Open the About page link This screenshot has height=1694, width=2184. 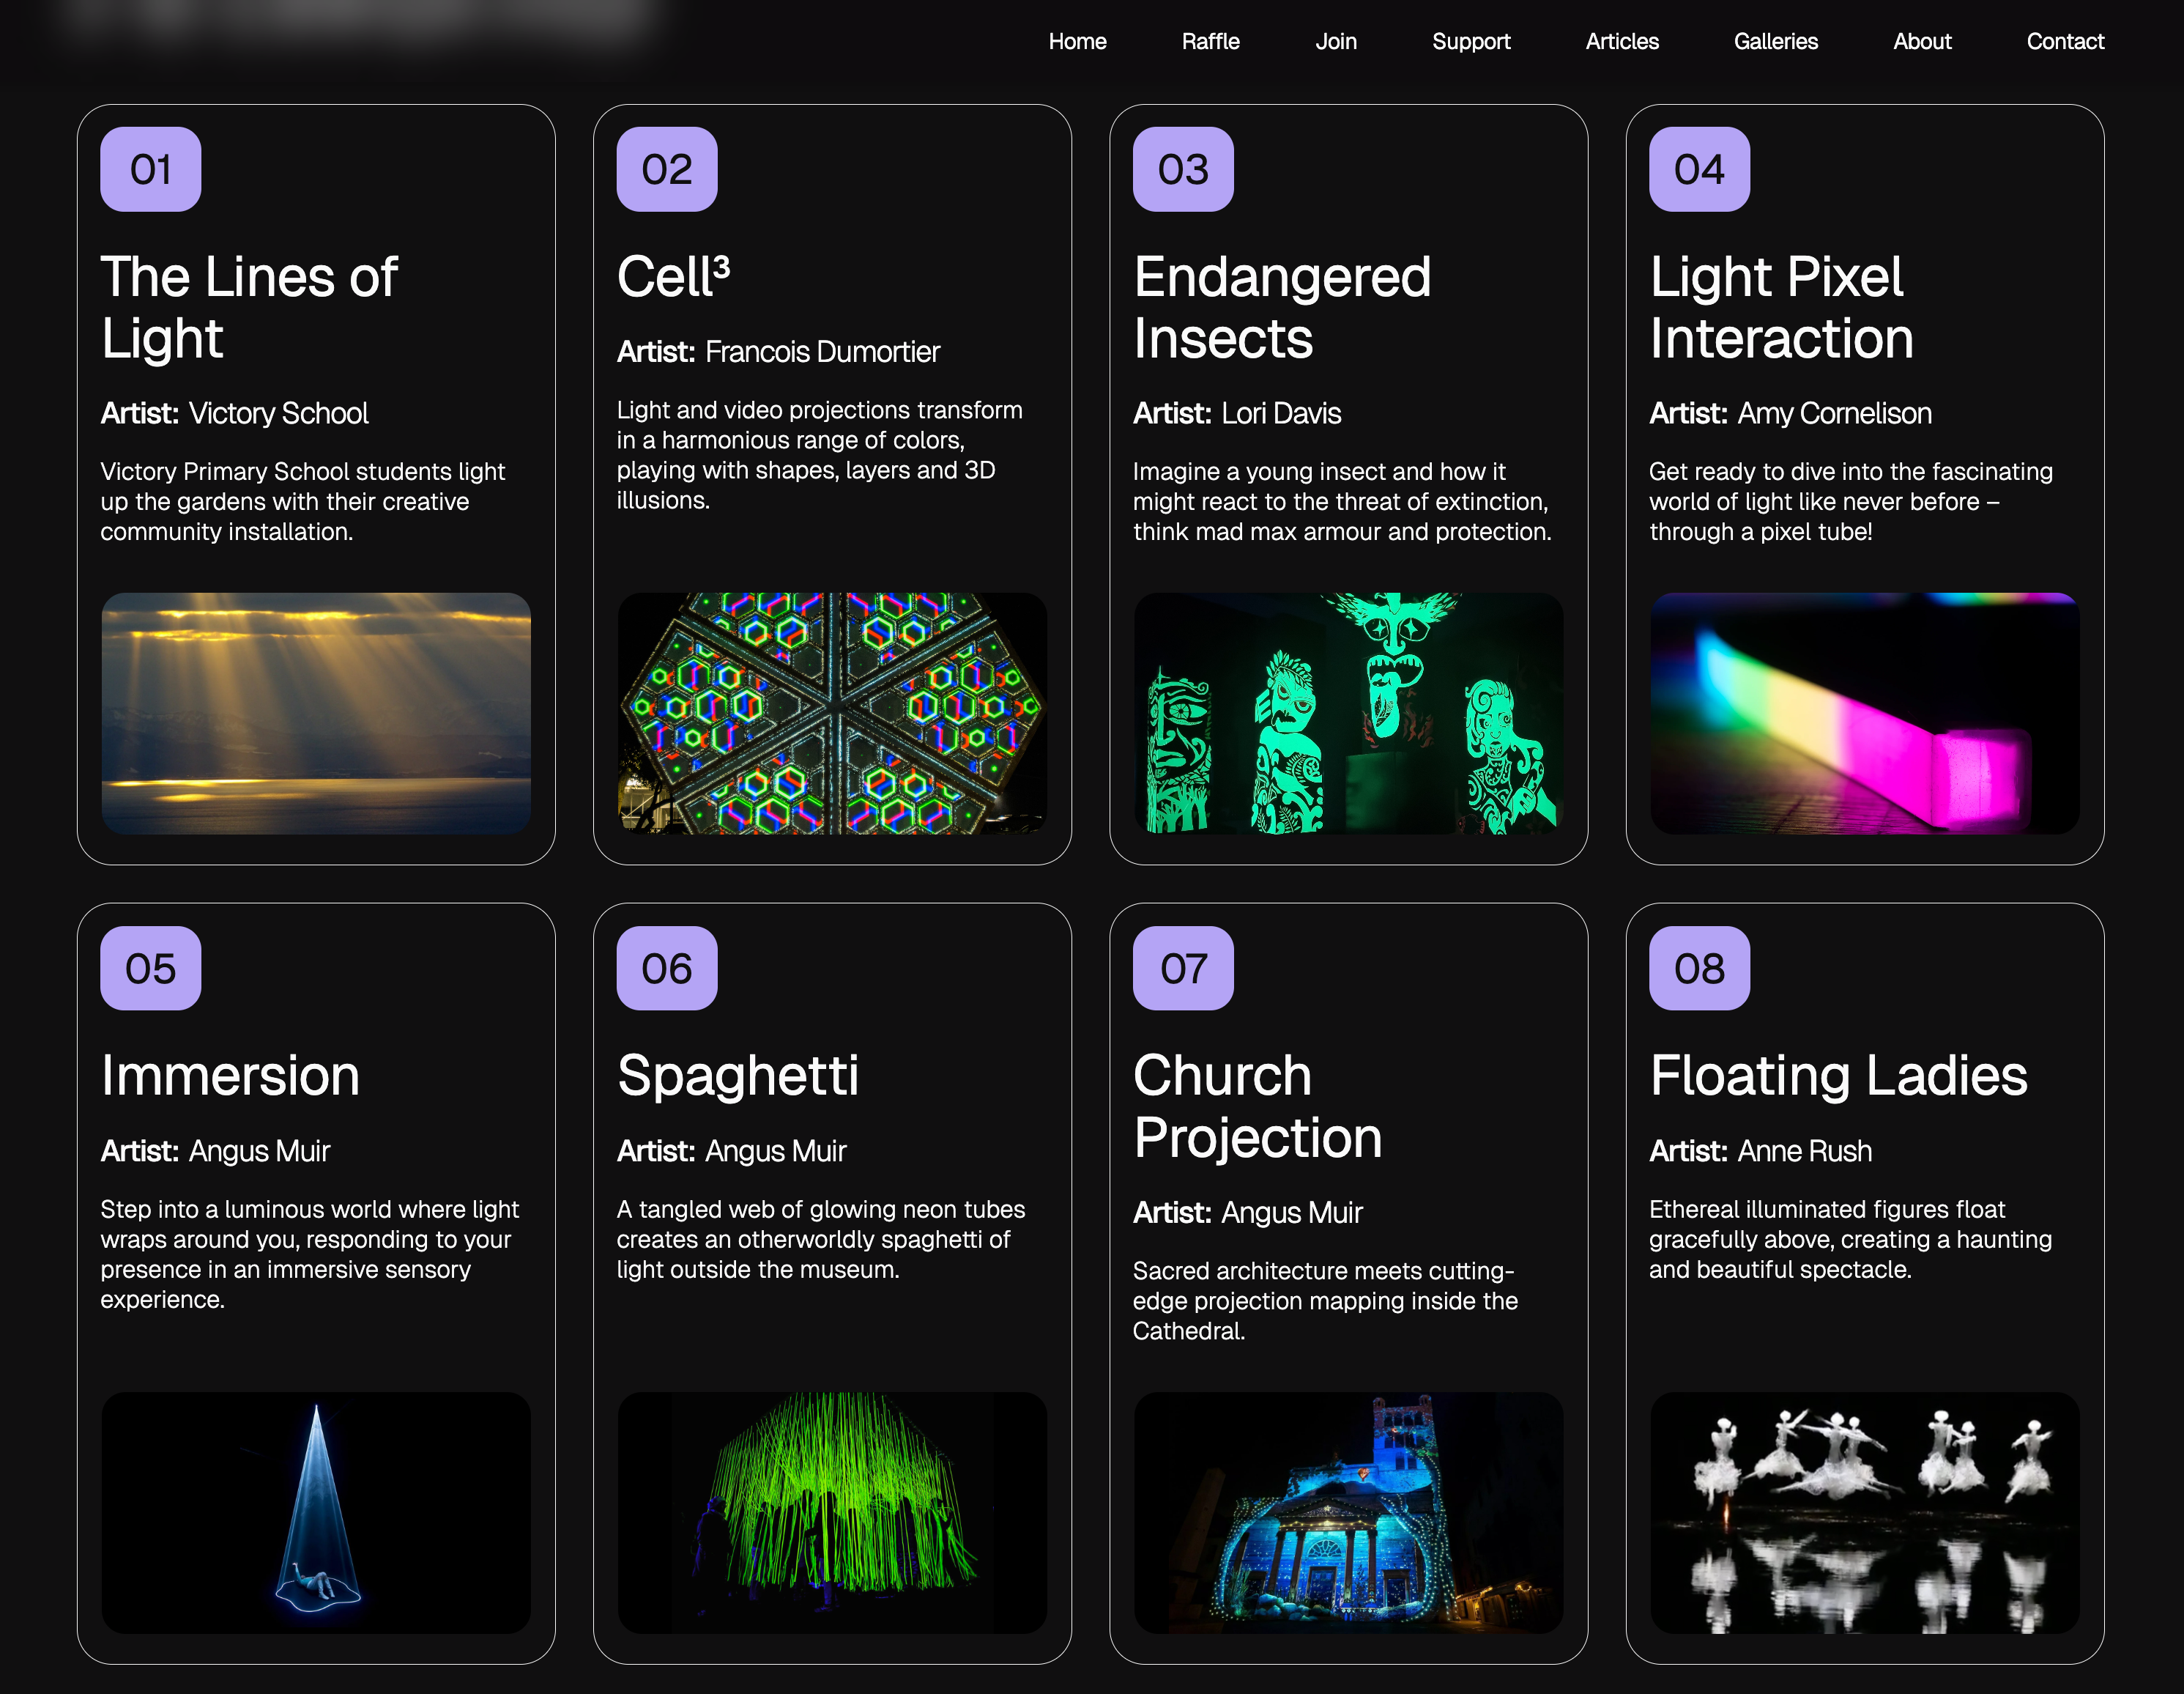pyautogui.click(x=1921, y=41)
